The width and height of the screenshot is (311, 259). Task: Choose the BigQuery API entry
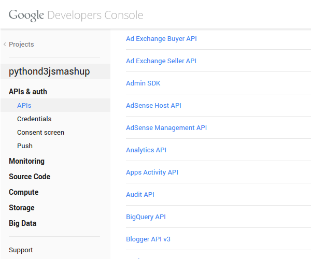click(x=146, y=217)
